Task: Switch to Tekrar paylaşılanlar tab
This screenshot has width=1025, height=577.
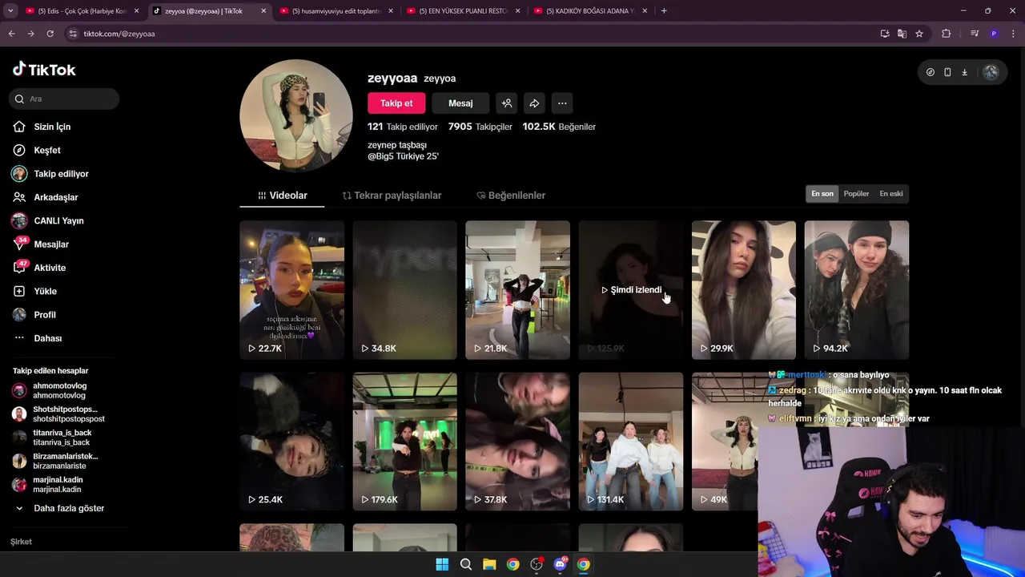Action: [392, 196]
